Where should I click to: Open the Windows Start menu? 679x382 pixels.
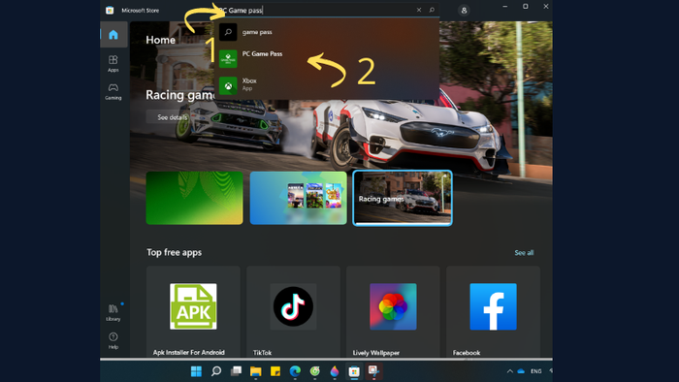(196, 371)
